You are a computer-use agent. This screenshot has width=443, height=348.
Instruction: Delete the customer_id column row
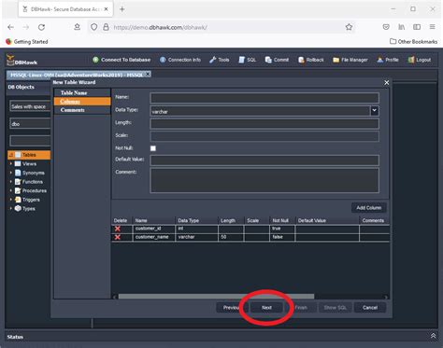(x=118, y=229)
